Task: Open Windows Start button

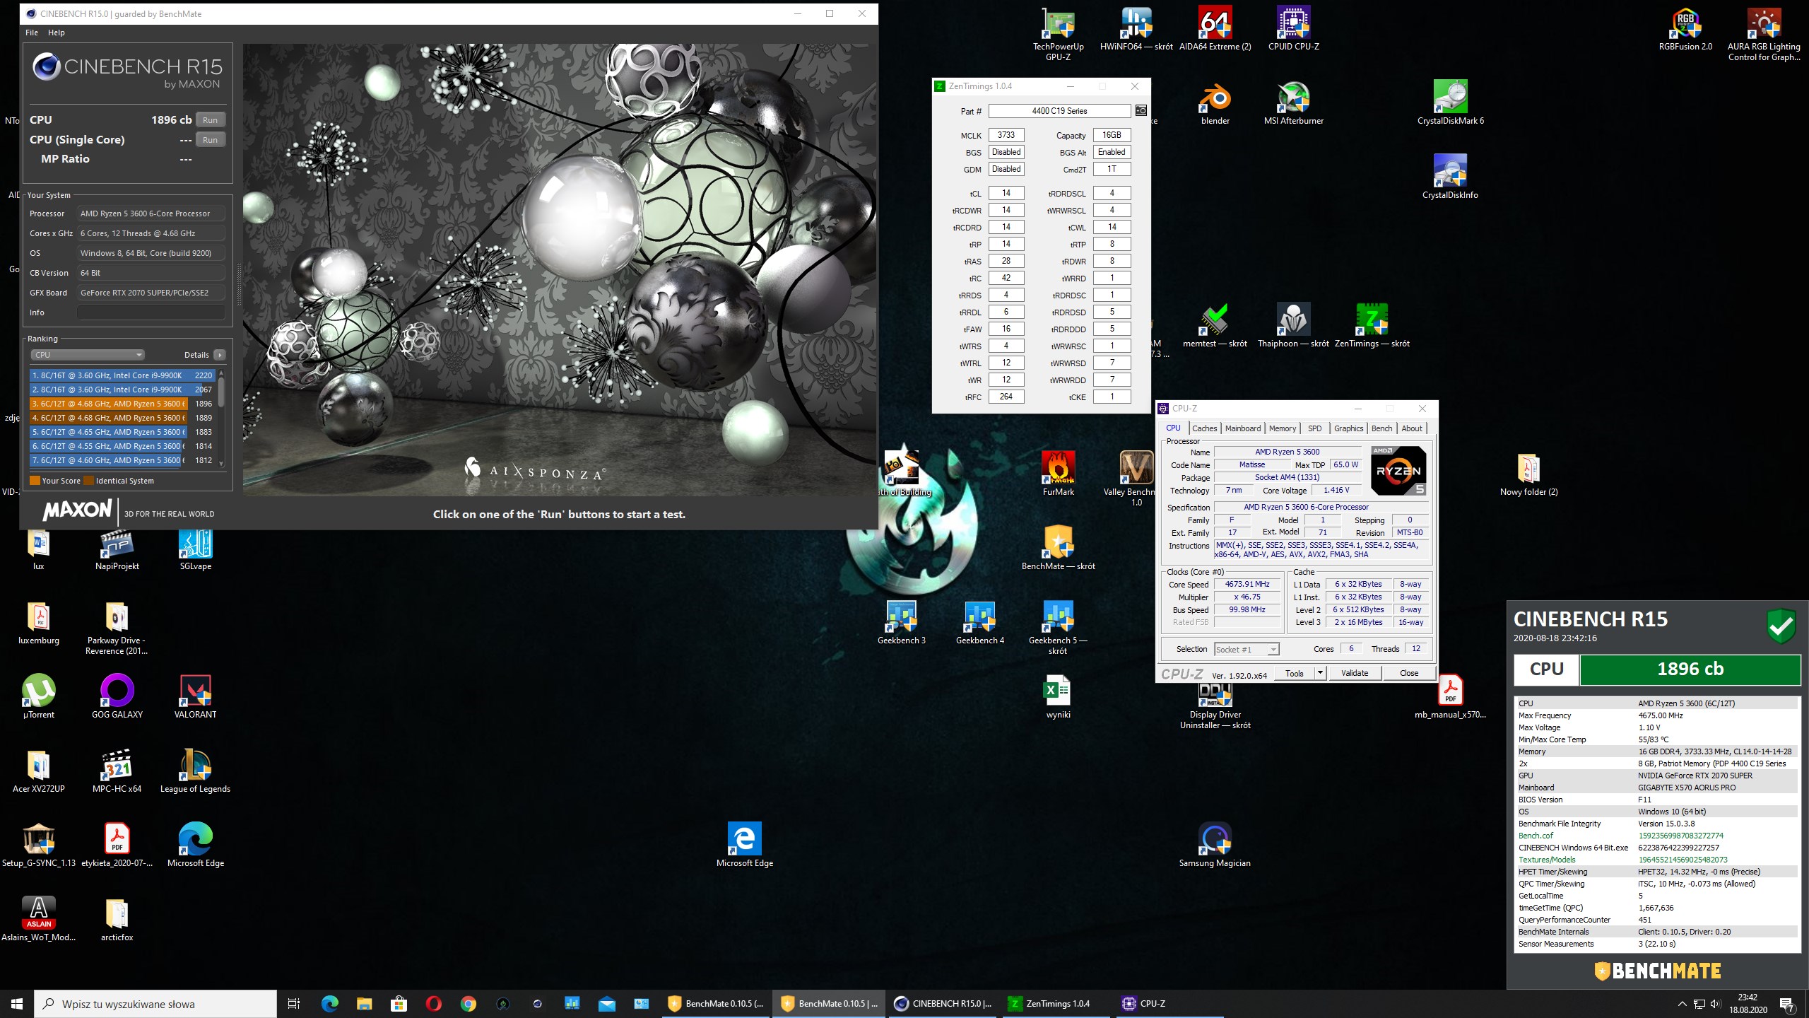Action: (17, 1004)
